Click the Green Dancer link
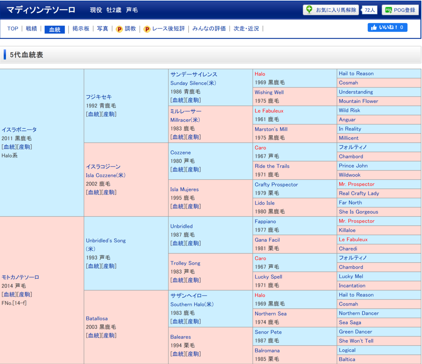Screen dimensions: 422x364 click(356, 332)
